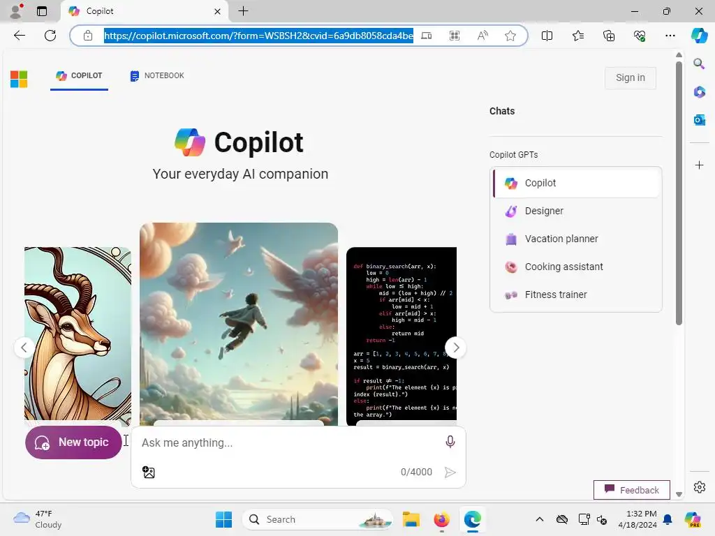Open split screen view

(x=547, y=36)
